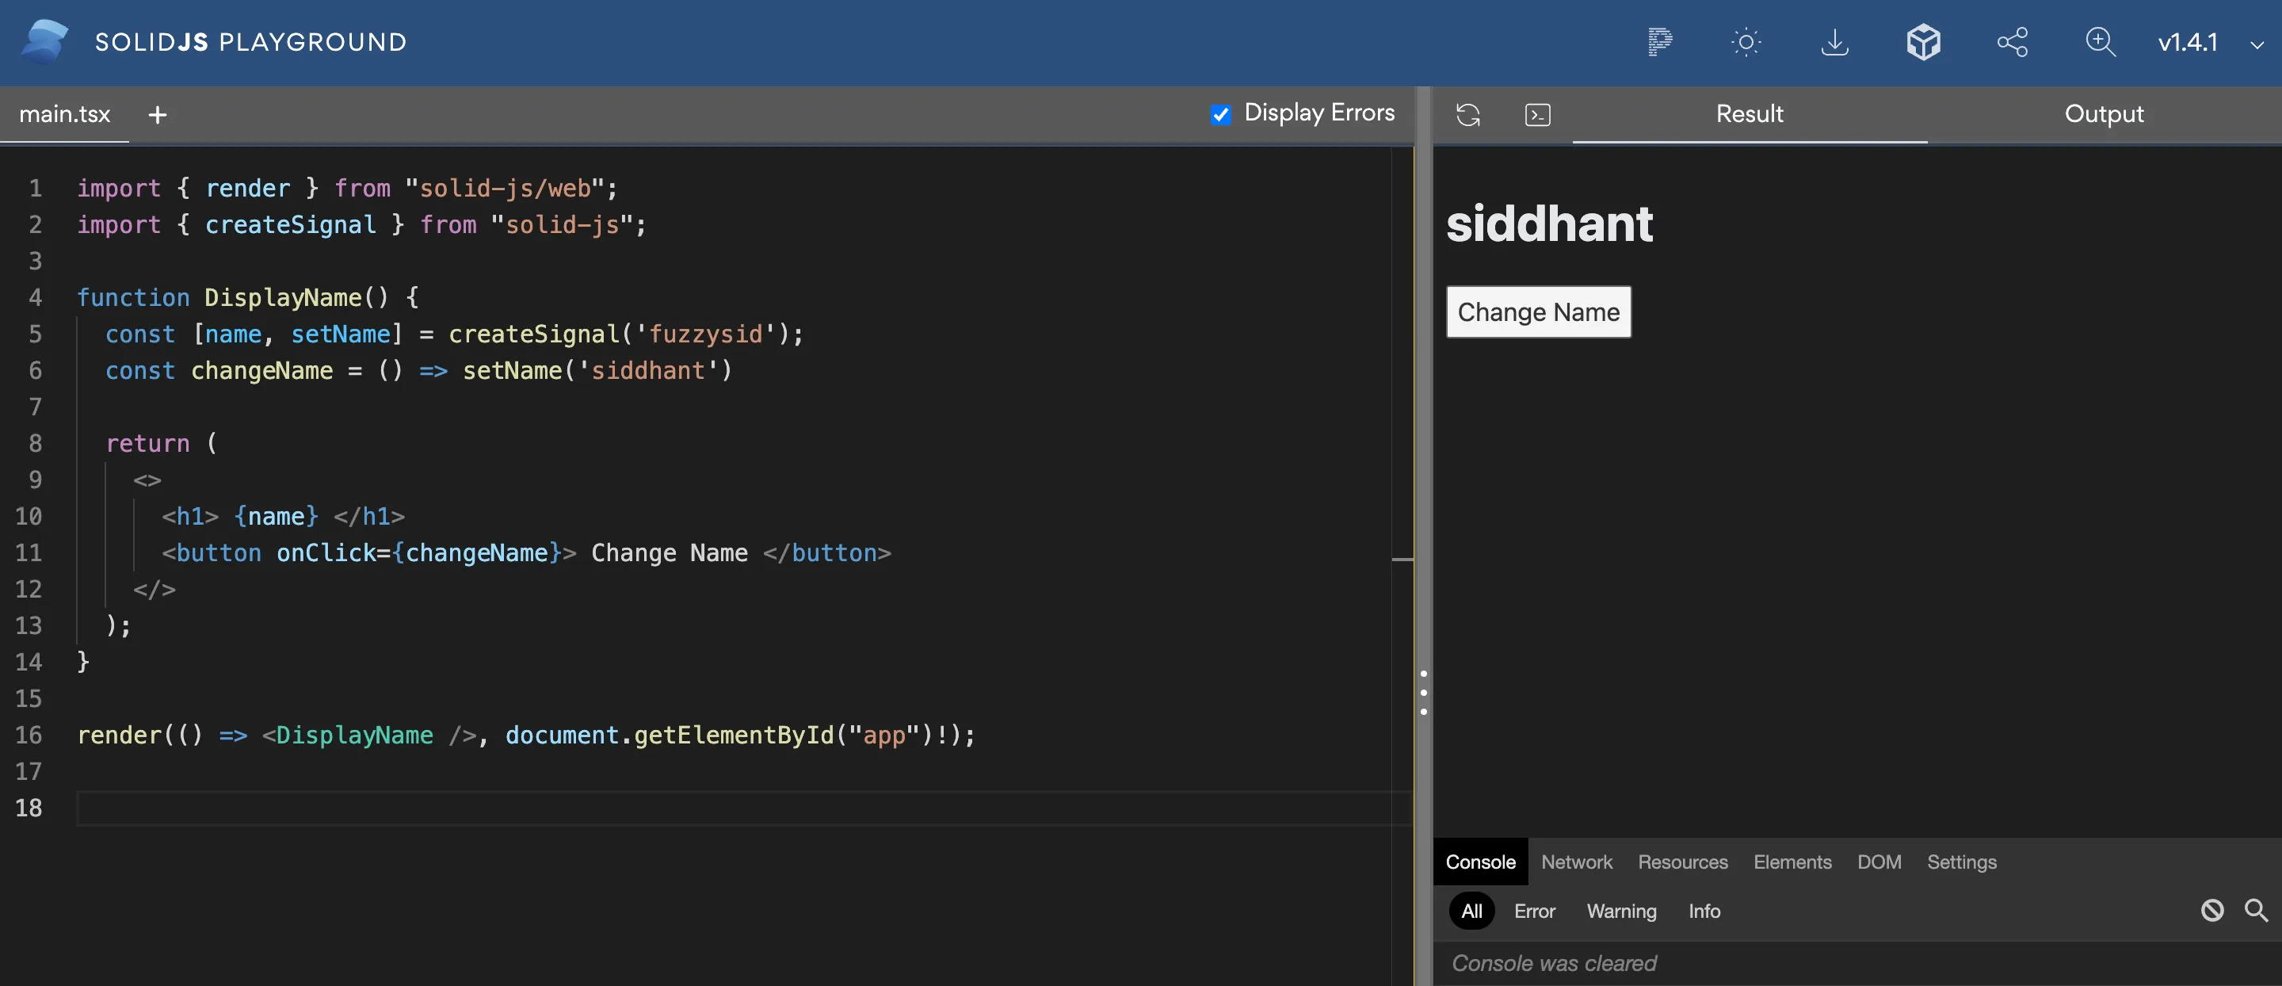Add a new file tab with plus
The image size is (2282, 986).
pyautogui.click(x=158, y=114)
